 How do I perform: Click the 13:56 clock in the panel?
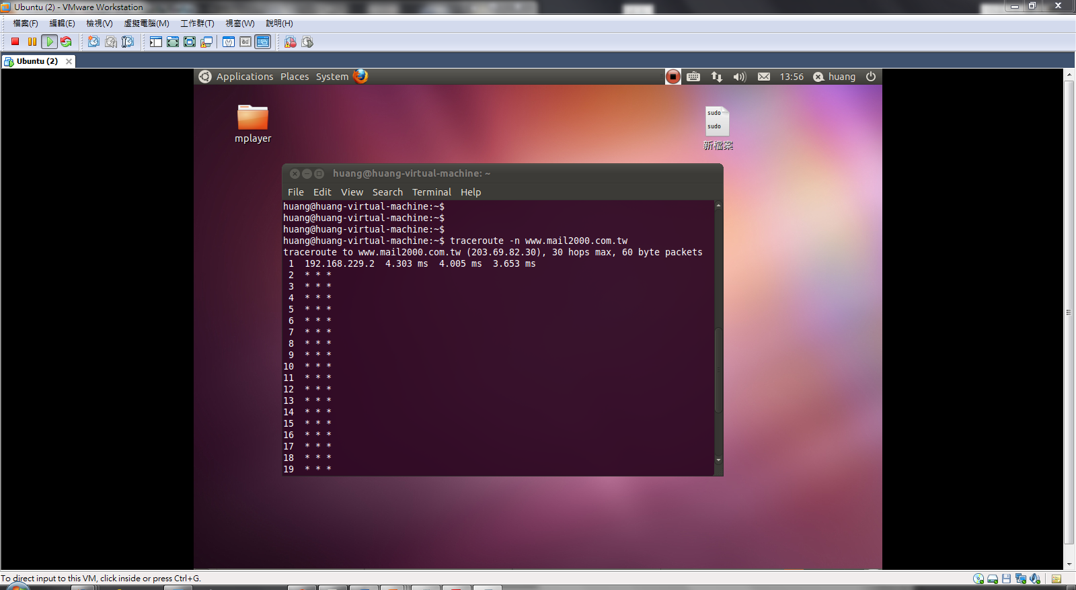(x=792, y=77)
